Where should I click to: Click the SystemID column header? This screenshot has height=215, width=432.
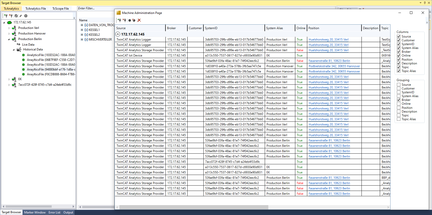pyautogui.click(x=234, y=28)
